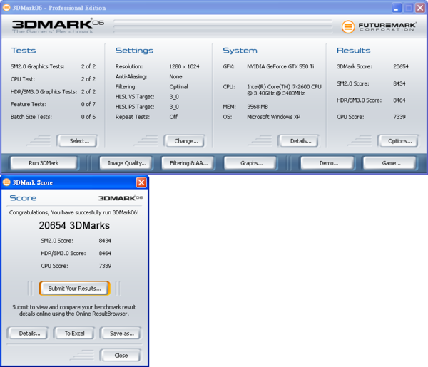Click the Filtering value Optimal
This screenshot has height=367, width=428.
coord(178,86)
